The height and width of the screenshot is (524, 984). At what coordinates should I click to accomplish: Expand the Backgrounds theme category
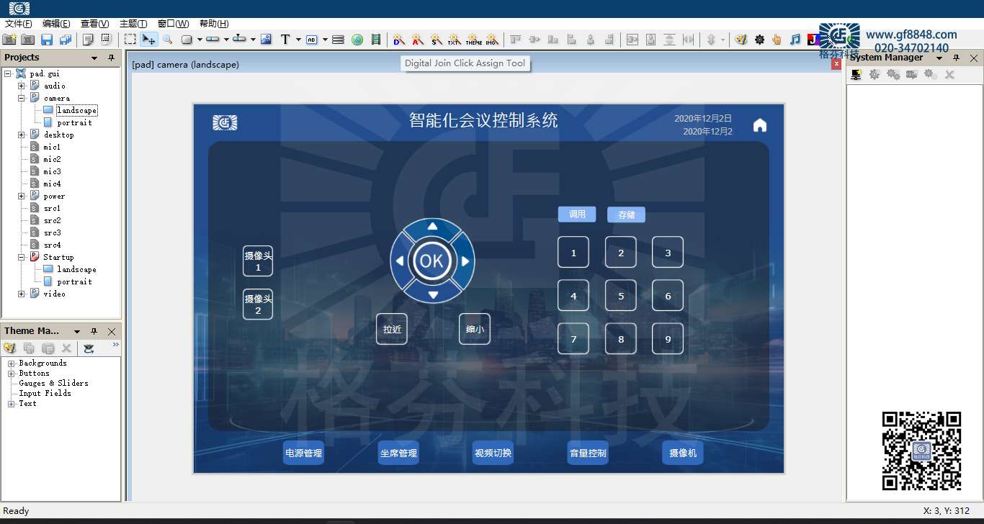pyautogui.click(x=12, y=363)
